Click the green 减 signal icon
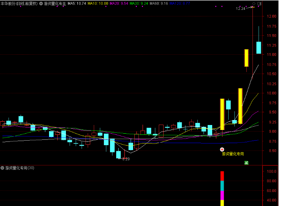281x206 pixels. coord(246,163)
